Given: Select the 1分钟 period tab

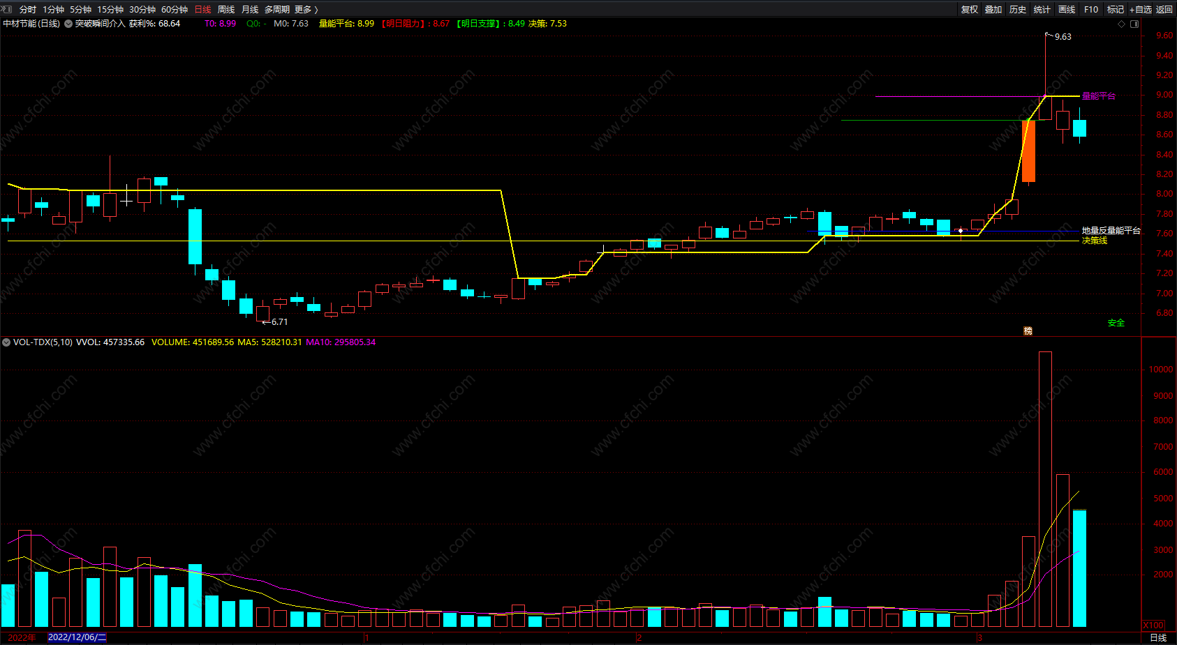Looking at the screenshot, I should (53, 9).
